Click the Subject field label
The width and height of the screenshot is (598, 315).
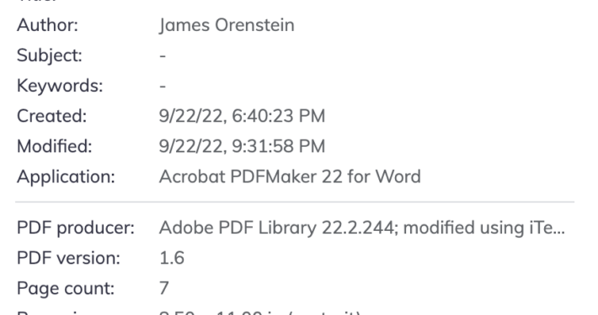[50, 55]
